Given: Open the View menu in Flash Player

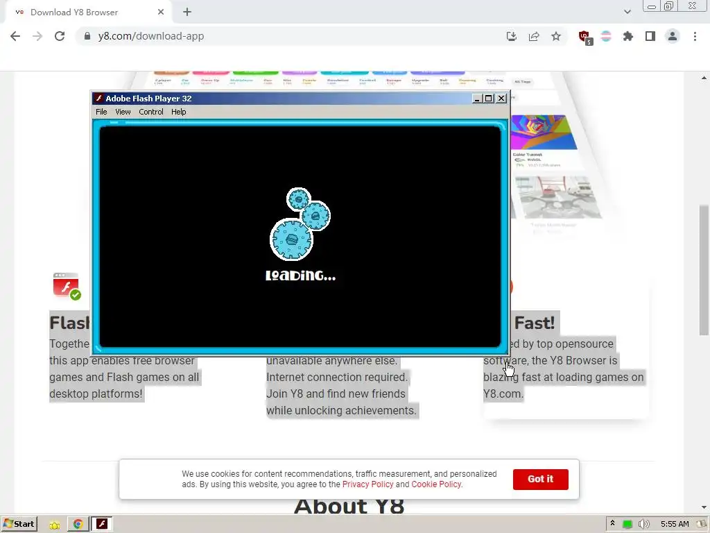Looking at the screenshot, I should [123, 112].
